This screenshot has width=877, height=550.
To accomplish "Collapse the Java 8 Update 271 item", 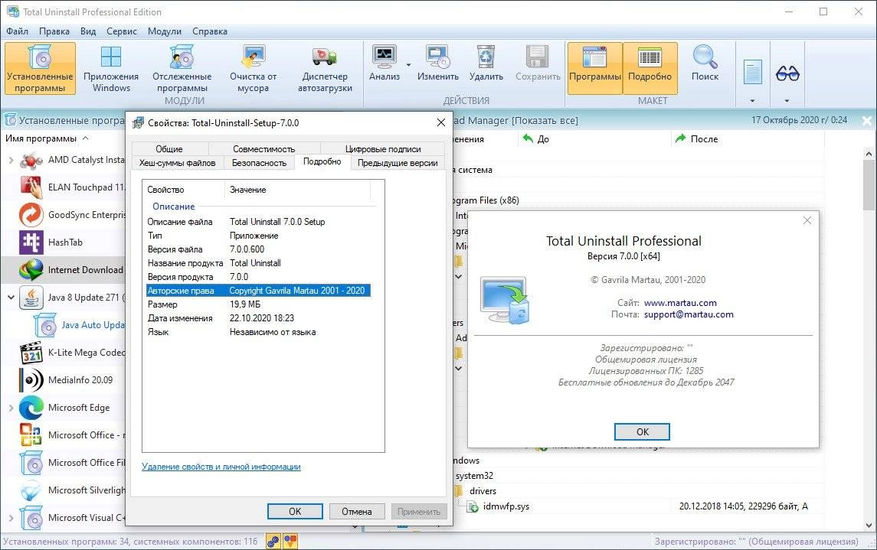I will 11,298.
